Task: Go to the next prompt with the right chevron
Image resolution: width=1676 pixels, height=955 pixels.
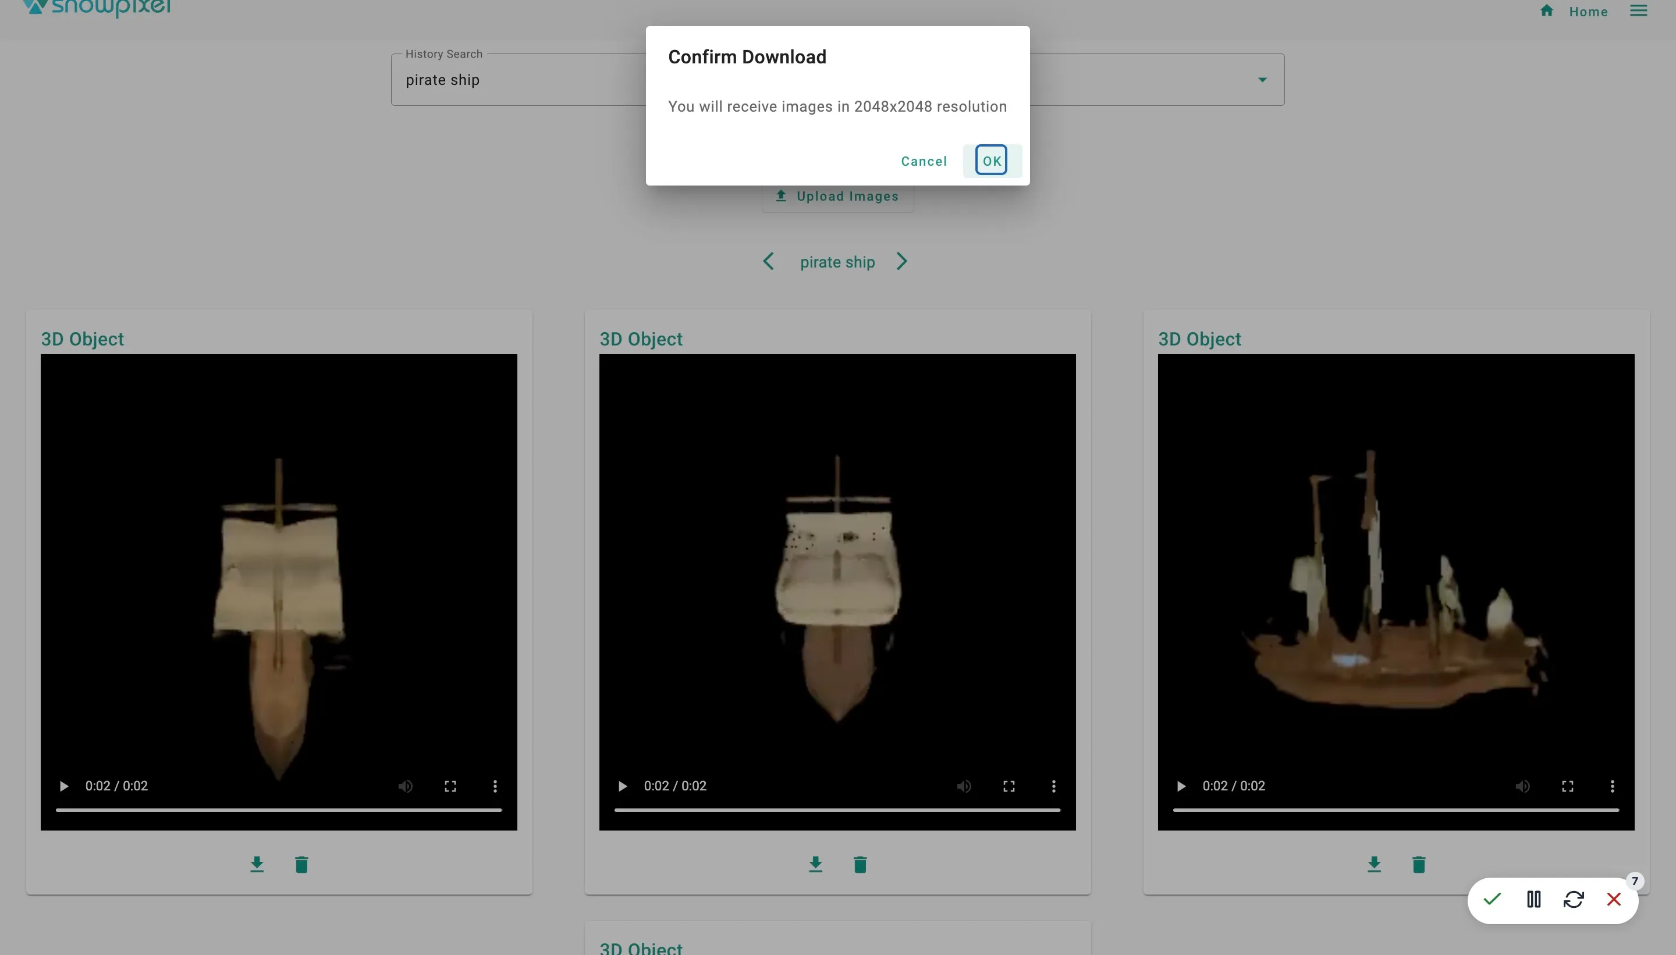Action: 901,262
